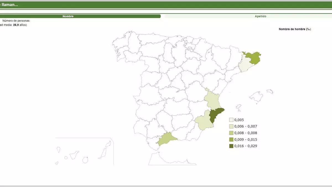332x187 pixels.
Task: Click the 0,005 legend color swatch
Action: pos(231,120)
